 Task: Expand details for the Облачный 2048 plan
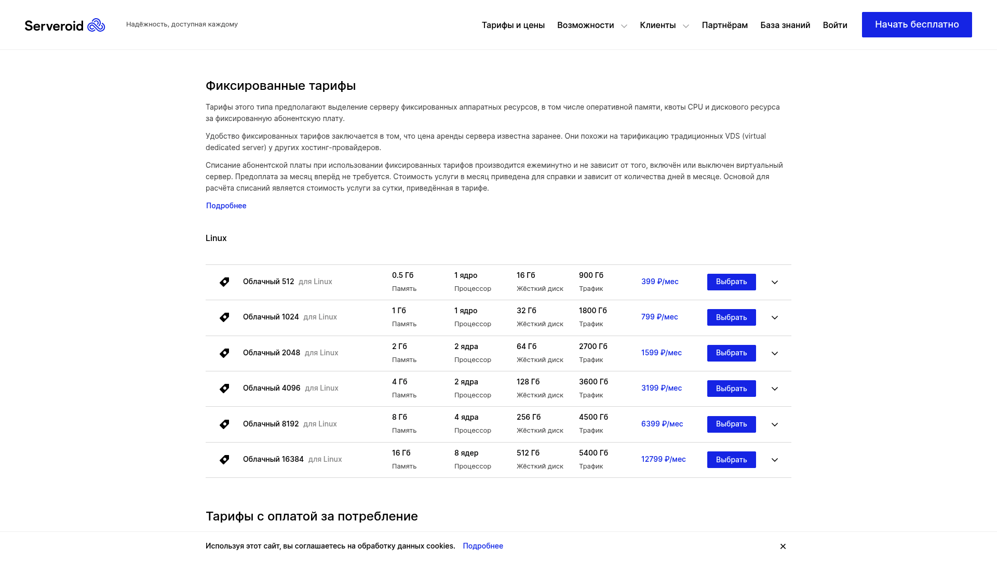point(775,353)
